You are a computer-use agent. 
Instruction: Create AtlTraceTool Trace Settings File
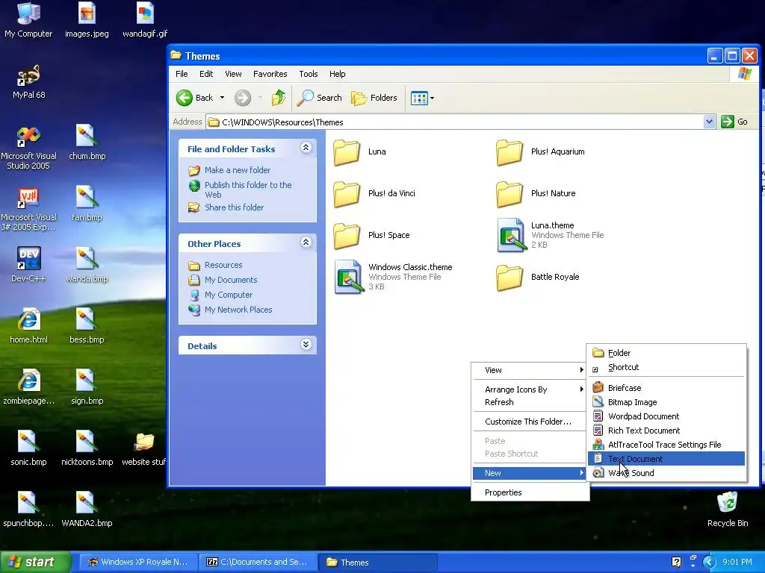[666, 445]
